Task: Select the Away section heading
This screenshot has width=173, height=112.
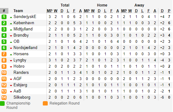Action: (139, 5)
